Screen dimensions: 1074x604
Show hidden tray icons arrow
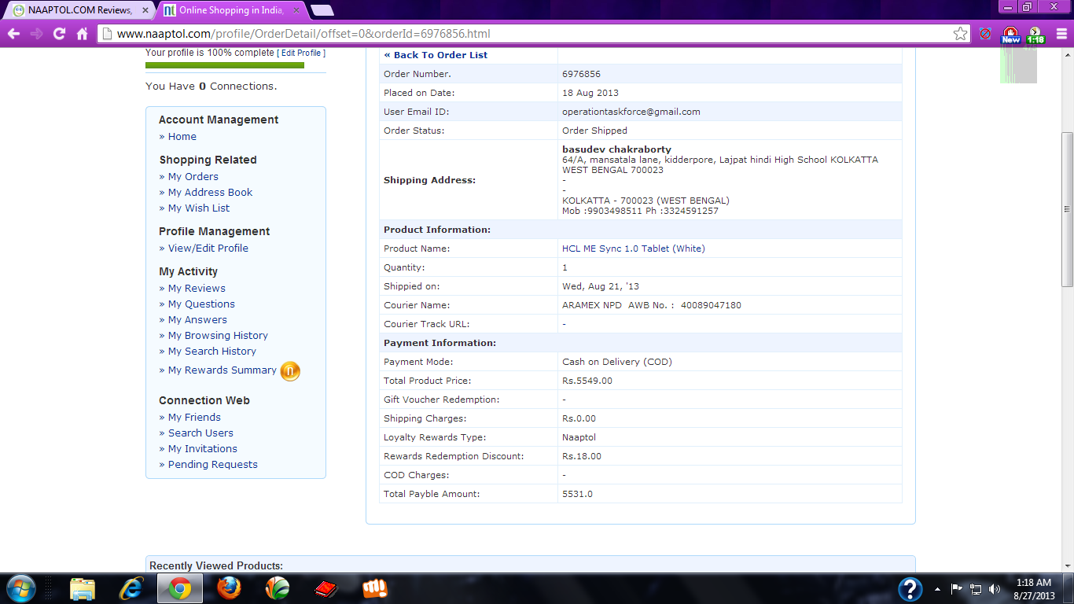(937, 588)
